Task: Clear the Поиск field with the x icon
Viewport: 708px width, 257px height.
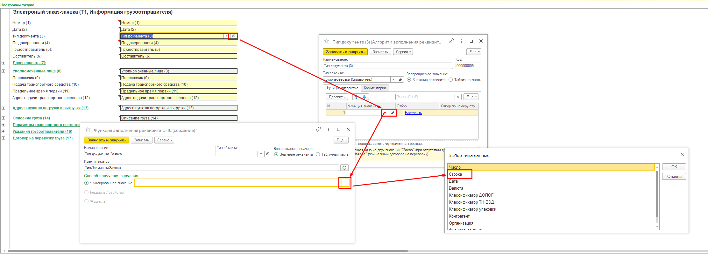Action: (x=458, y=97)
